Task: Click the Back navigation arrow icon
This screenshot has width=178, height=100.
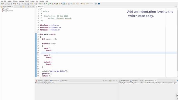Action: point(87,4)
